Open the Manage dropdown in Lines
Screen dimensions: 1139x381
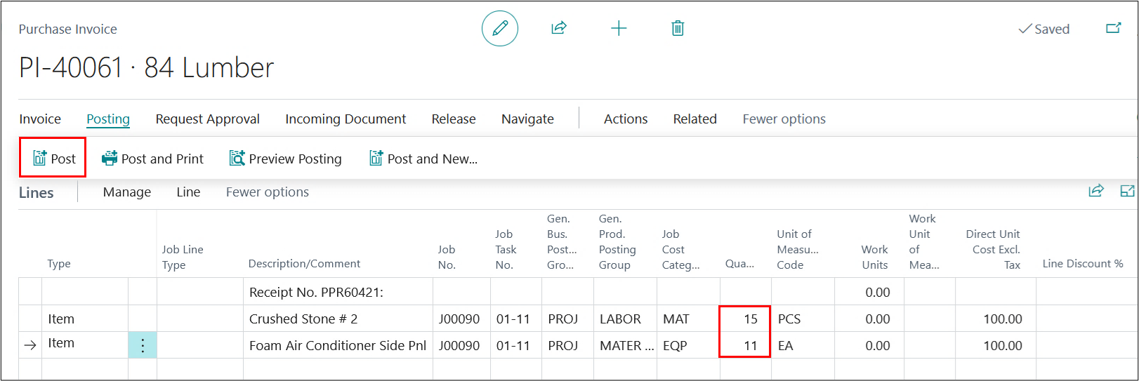[x=126, y=192]
